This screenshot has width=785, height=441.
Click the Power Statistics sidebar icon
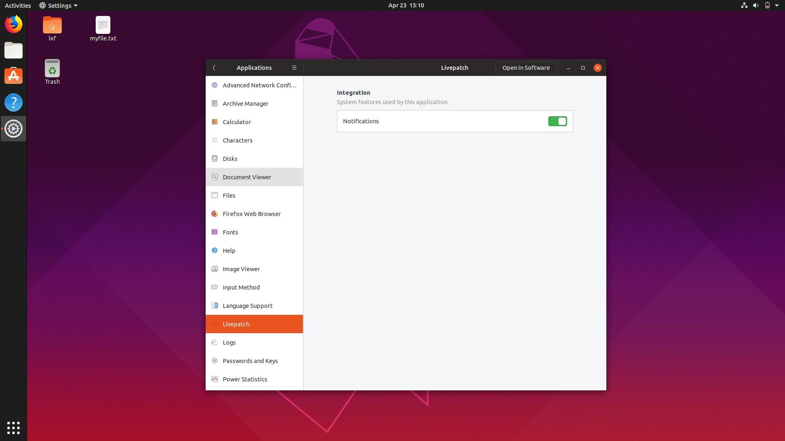[x=215, y=379]
